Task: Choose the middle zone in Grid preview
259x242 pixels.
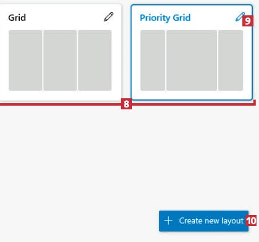Action: [x=60, y=60]
